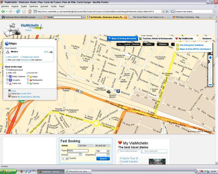
Task: Go to the browser Home page icon
Action: [x=30, y=11]
